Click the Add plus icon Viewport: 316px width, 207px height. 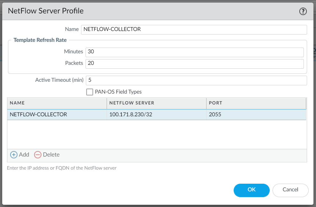14,155
